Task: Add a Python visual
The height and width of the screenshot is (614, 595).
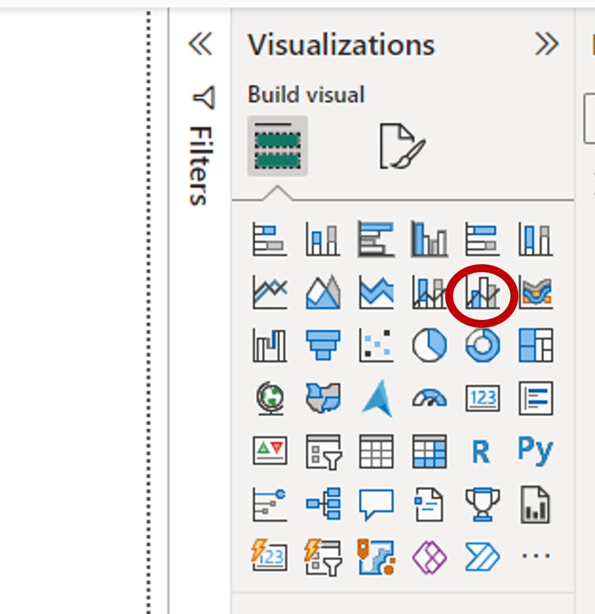Action: pos(535,451)
